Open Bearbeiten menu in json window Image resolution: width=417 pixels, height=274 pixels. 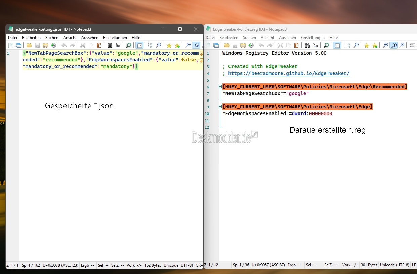pos(31,38)
